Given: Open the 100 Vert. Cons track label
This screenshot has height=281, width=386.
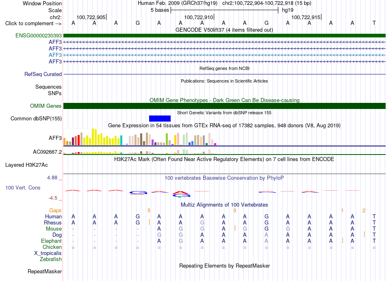Looking at the screenshot, I should point(23,187).
